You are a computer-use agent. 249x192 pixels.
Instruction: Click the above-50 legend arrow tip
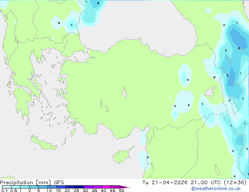tap(124, 187)
